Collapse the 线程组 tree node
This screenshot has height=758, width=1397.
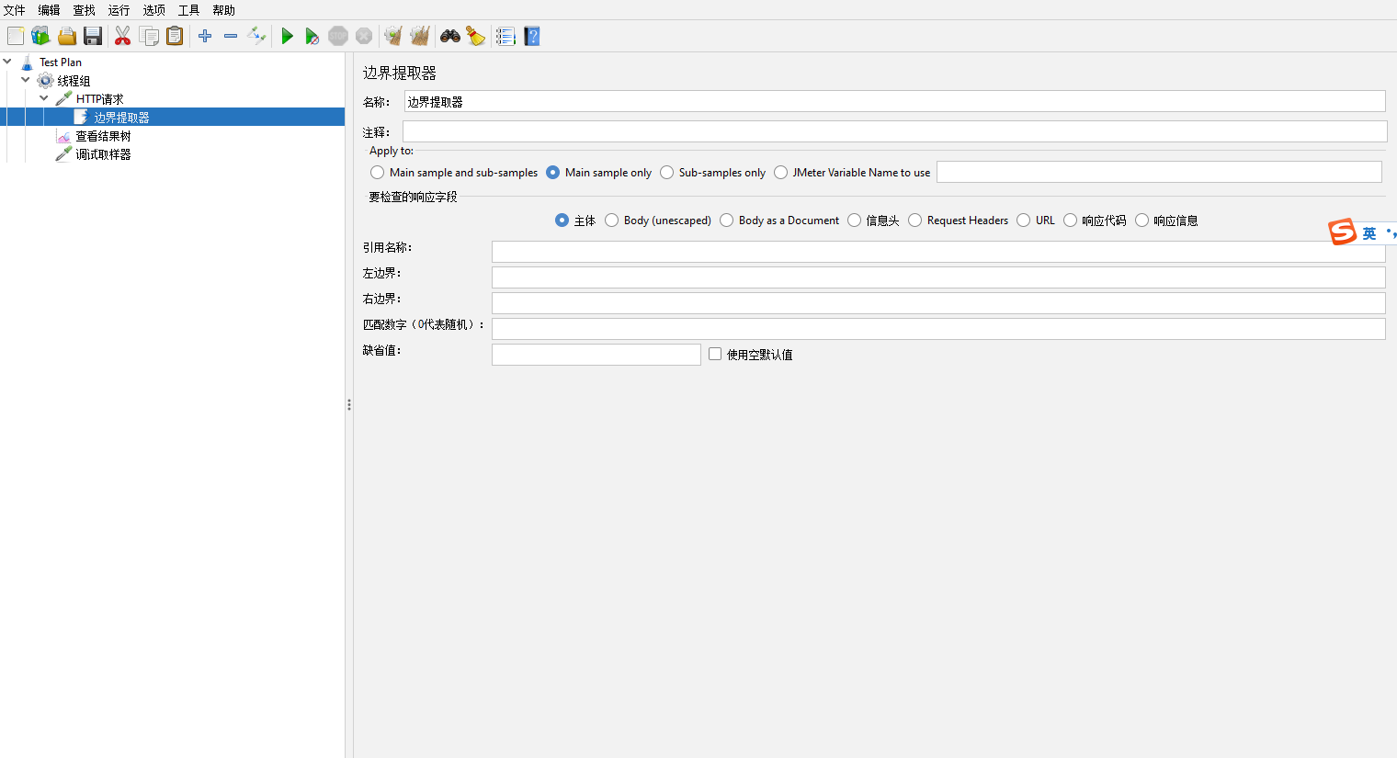coord(26,80)
